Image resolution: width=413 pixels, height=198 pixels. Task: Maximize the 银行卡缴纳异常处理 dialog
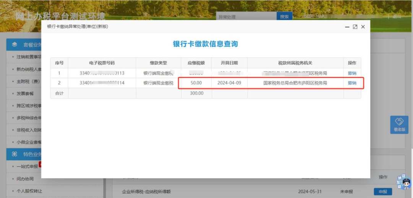click(x=355, y=27)
